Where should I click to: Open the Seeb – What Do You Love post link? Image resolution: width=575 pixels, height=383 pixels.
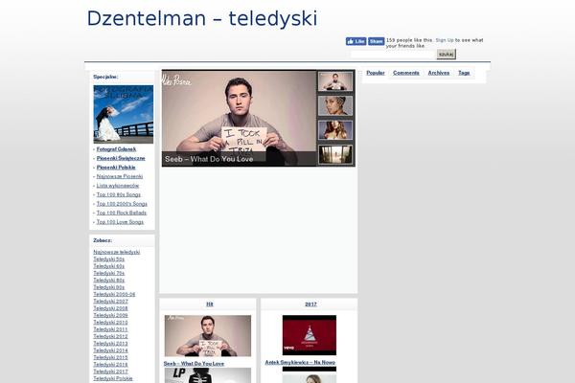[x=194, y=364]
